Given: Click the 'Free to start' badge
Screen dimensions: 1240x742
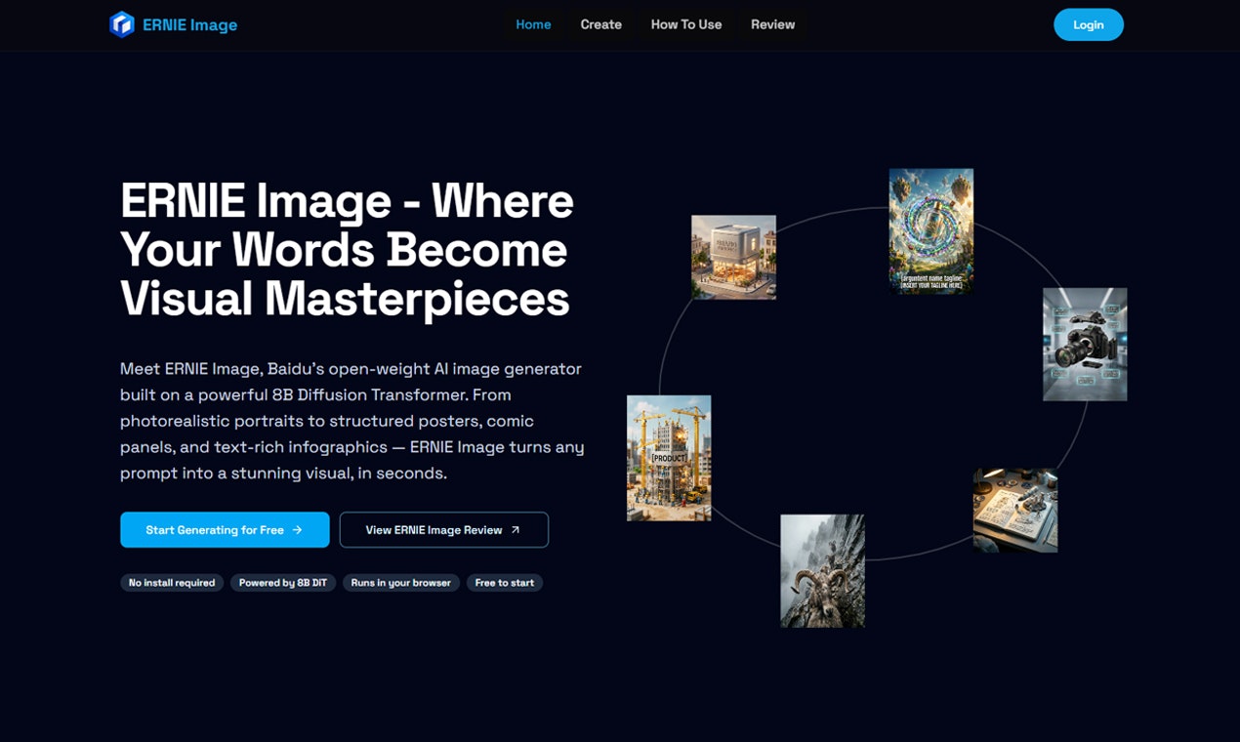Looking at the screenshot, I should [504, 583].
